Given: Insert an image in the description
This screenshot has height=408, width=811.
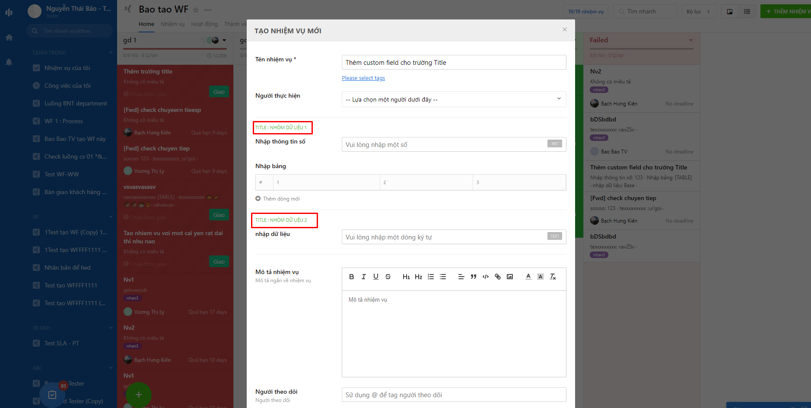Looking at the screenshot, I should [x=510, y=277].
